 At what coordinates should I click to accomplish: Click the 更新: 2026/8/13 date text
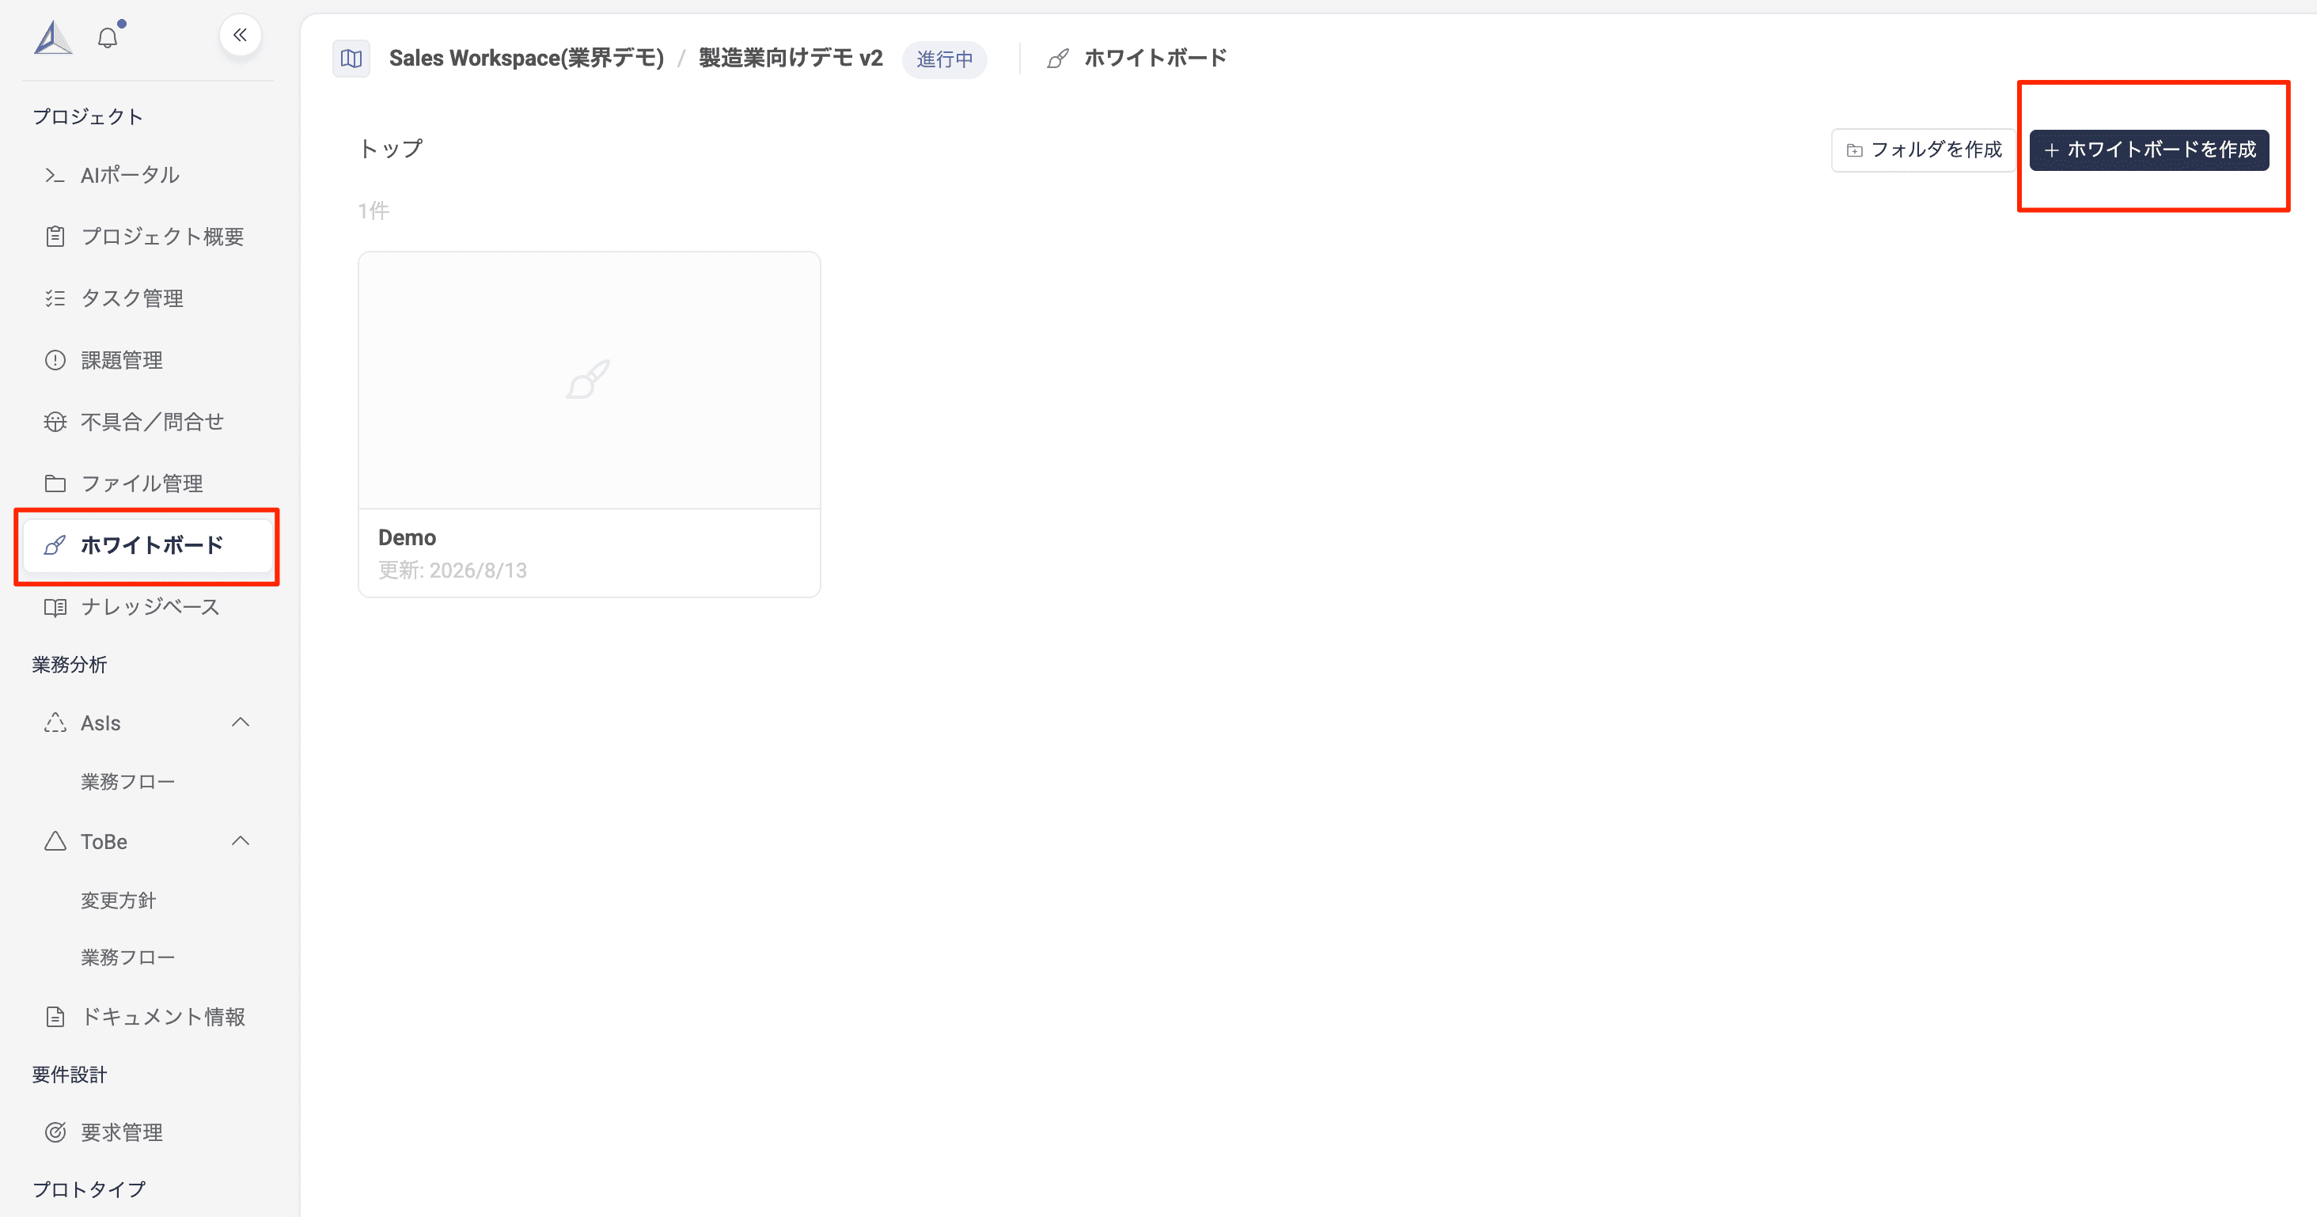pyautogui.click(x=453, y=571)
